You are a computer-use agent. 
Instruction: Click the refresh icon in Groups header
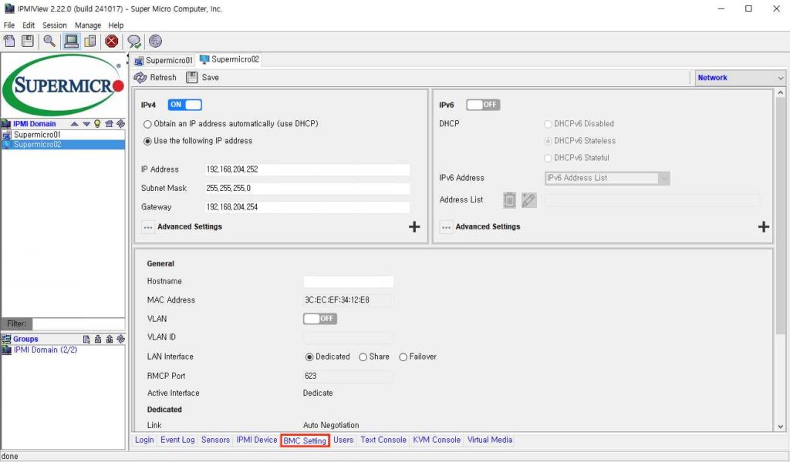coord(120,340)
